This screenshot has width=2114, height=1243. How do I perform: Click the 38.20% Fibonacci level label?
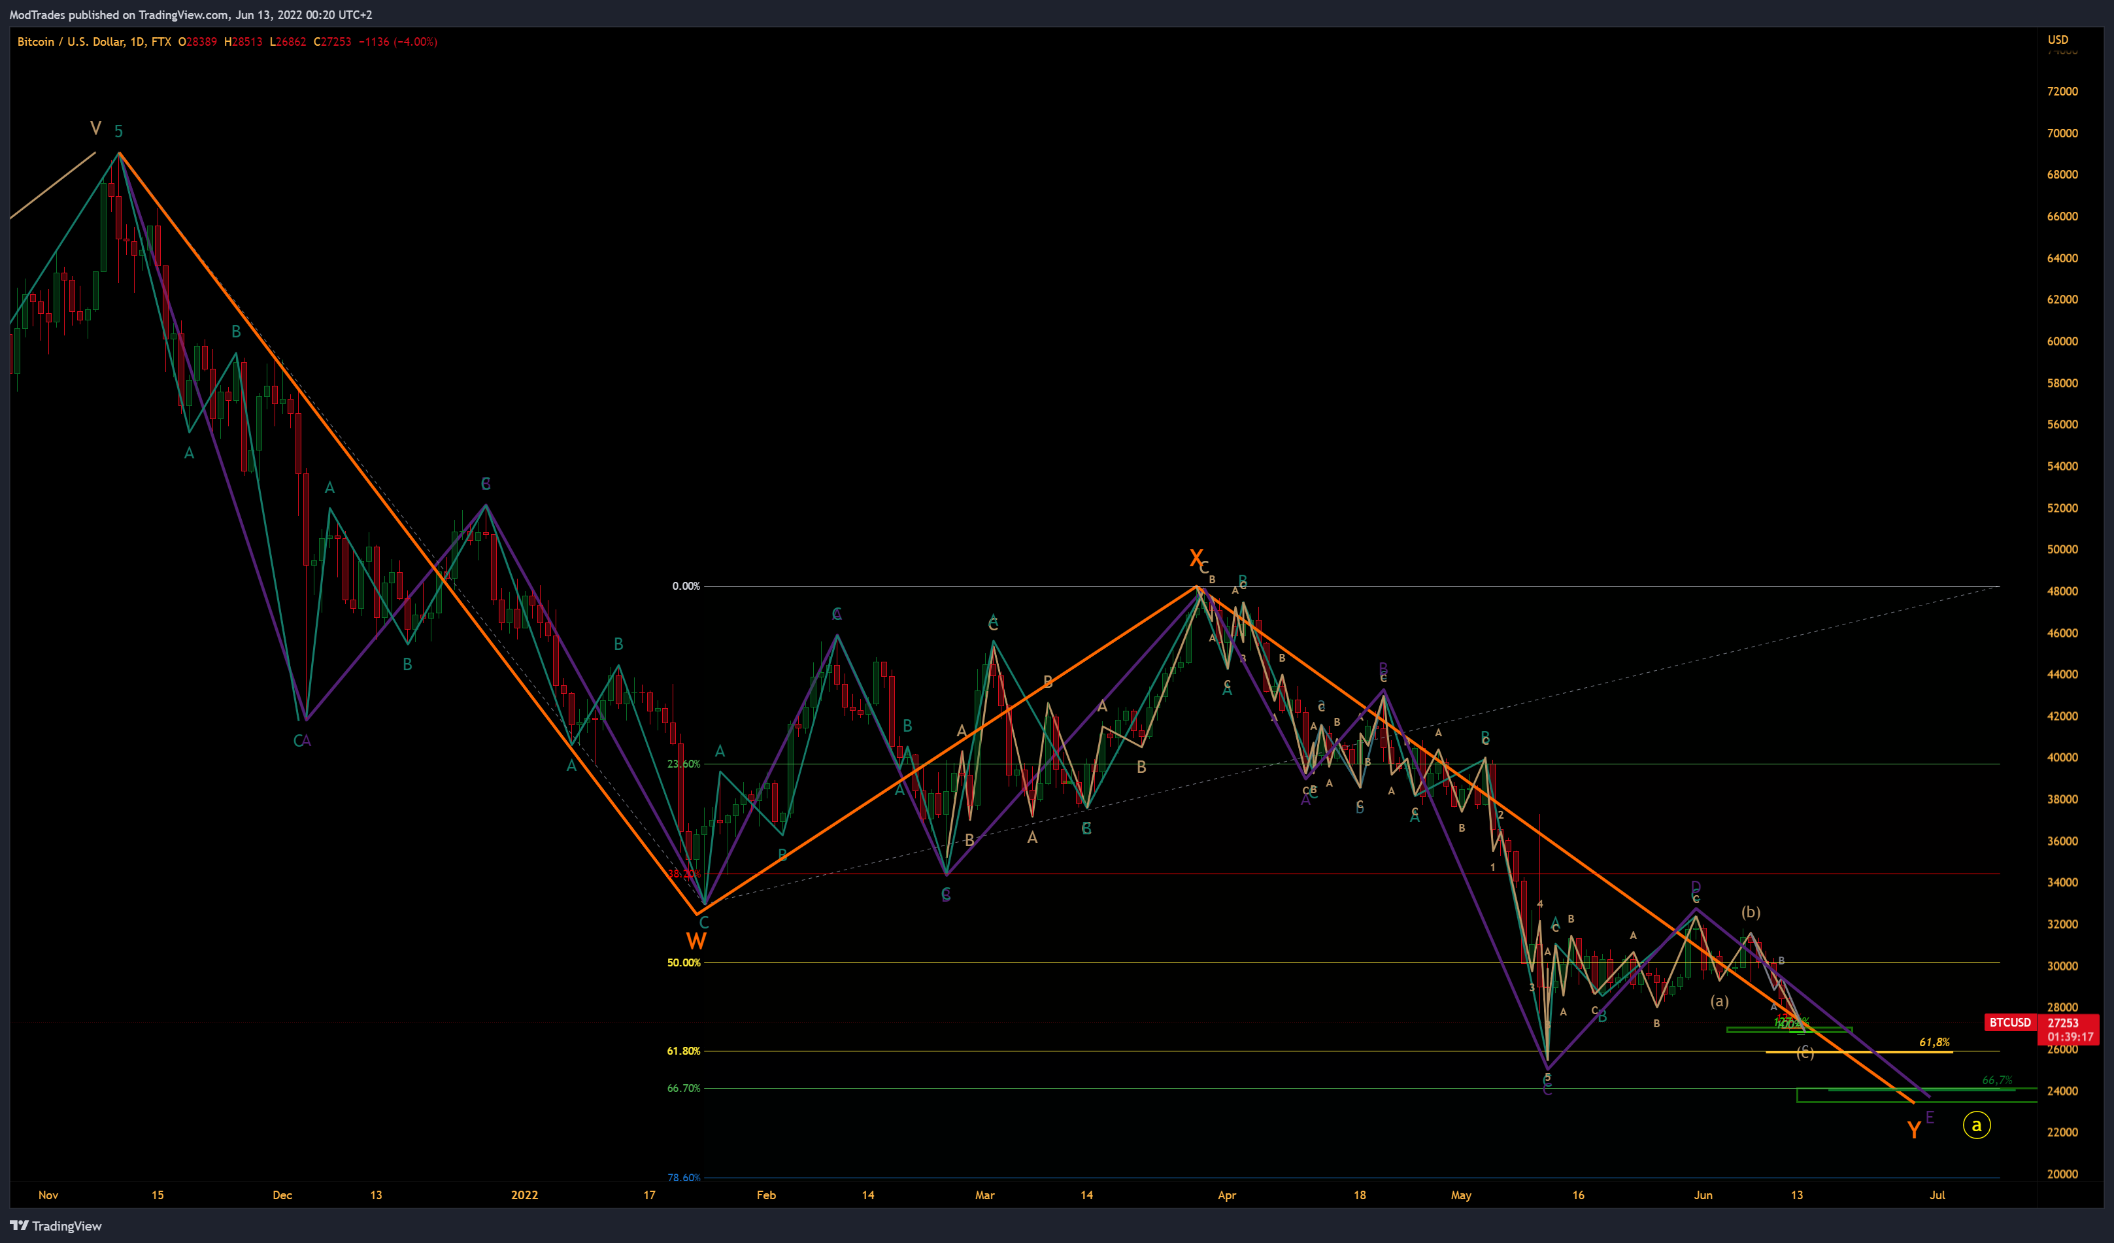click(684, 874)
